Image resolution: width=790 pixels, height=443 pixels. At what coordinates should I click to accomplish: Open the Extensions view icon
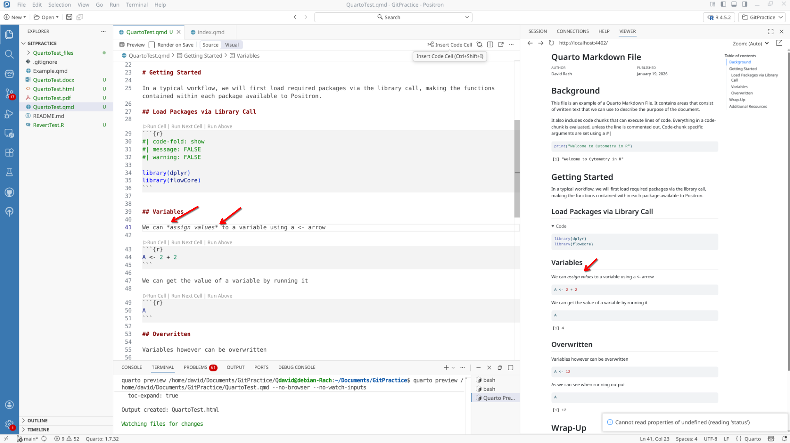coord(9,152)
